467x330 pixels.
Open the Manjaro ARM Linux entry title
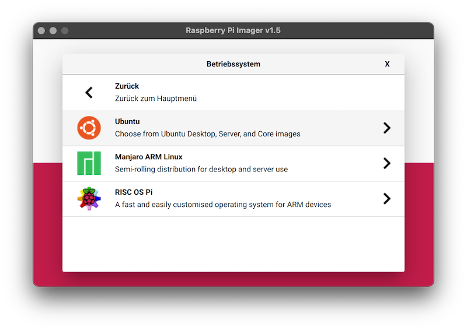tap(149, 157)
